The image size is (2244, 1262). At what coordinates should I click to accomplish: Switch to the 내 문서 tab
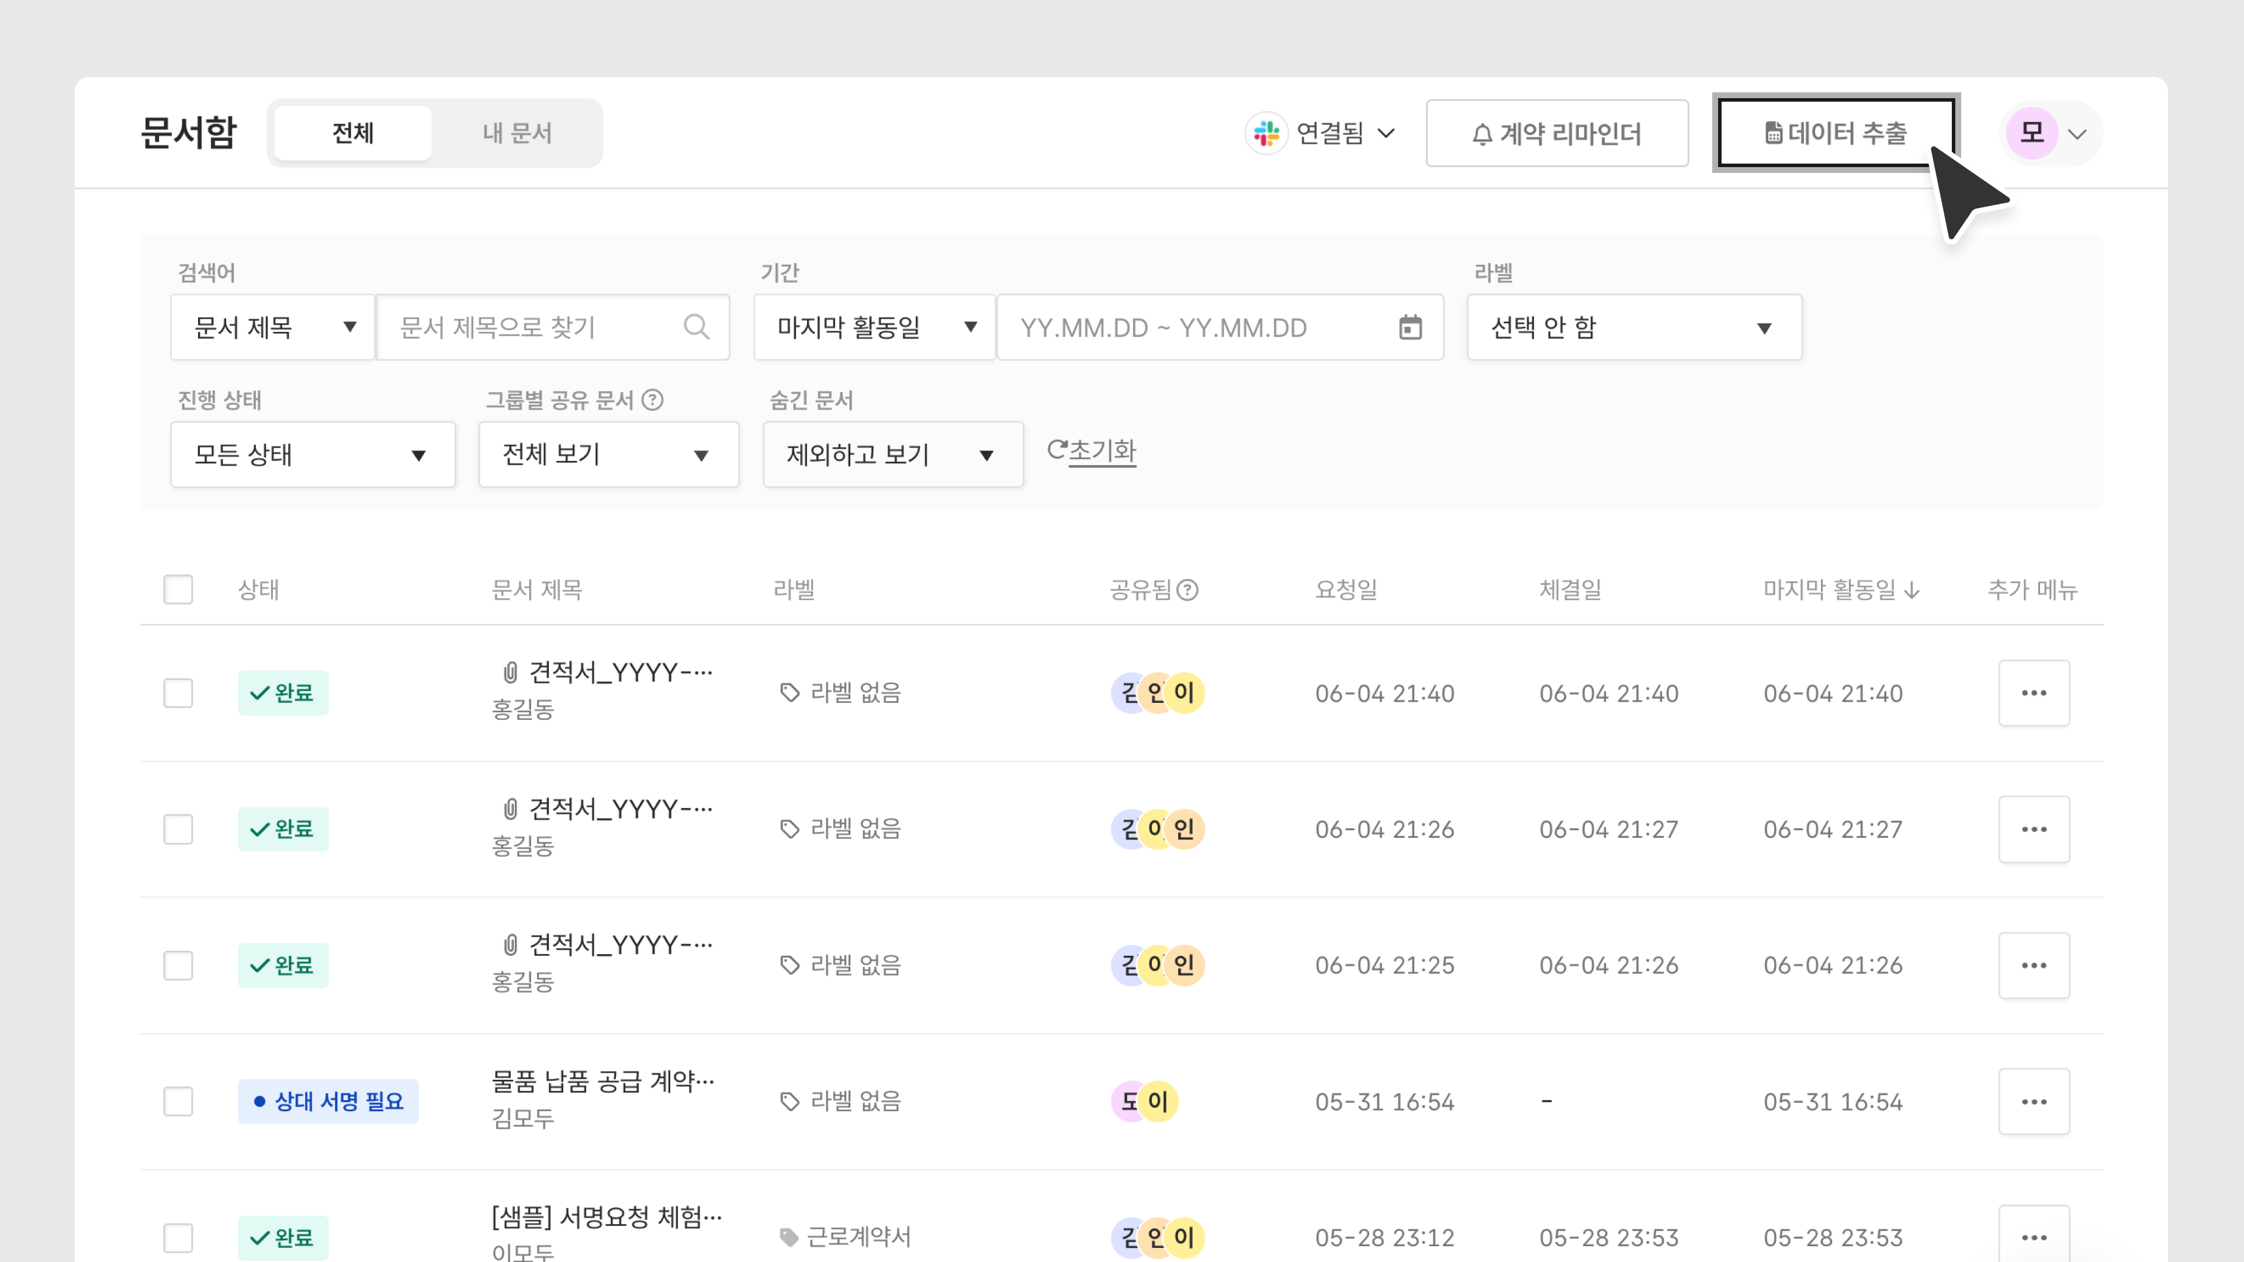[x=517, y=133]
